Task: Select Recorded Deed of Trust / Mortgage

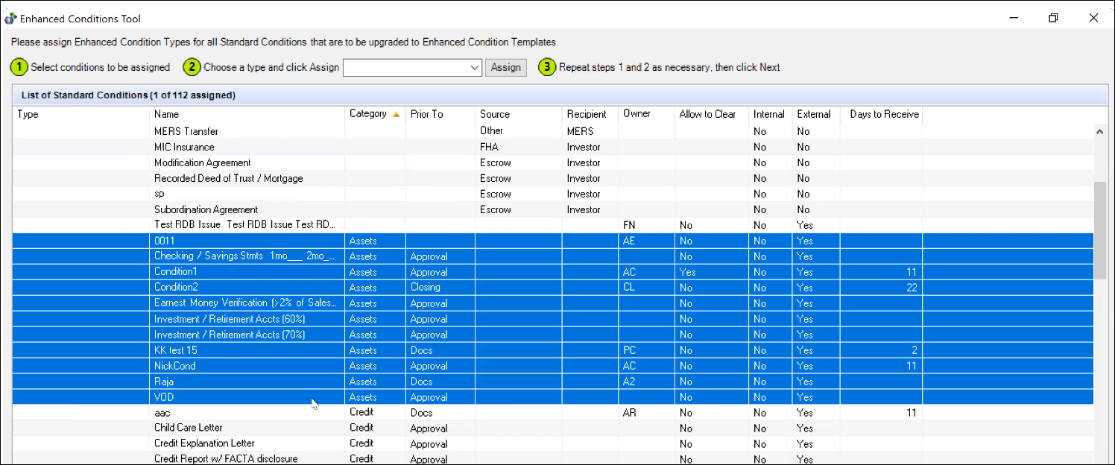Action: [x=554, y=178]
